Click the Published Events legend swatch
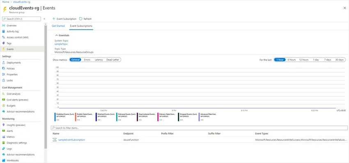Viewport: 349px width, 163px height. pyautogui.click(x=55, y=117)
